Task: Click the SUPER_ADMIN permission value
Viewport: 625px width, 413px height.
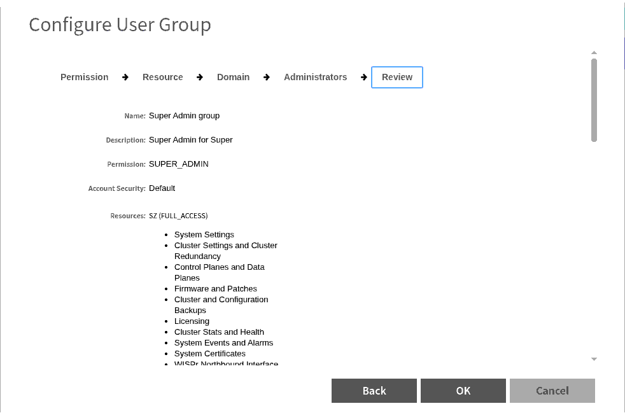Action: click(x=178, y=164)
